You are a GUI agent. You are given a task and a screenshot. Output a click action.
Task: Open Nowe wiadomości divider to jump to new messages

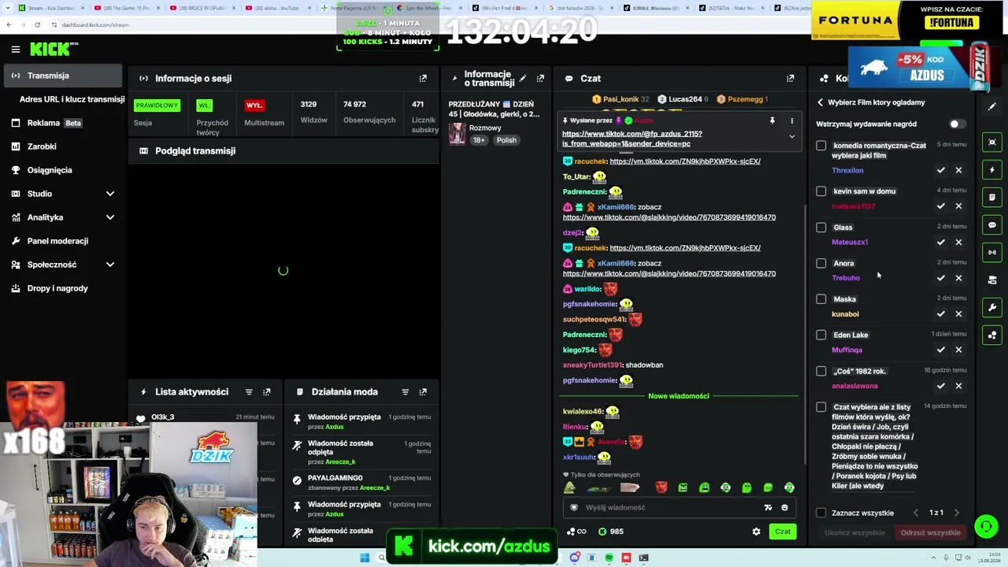[679, 396]
